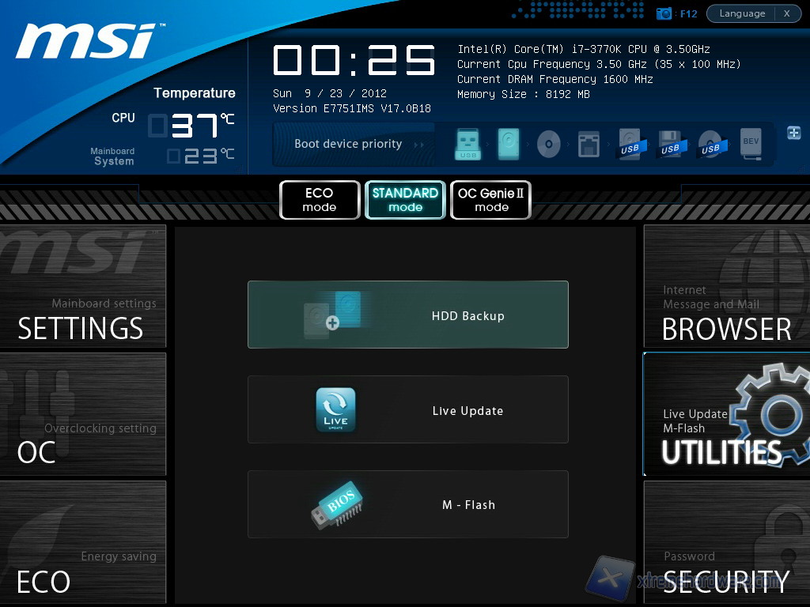
Task: Start Live Update utility
Action: (x=407, y=409)
